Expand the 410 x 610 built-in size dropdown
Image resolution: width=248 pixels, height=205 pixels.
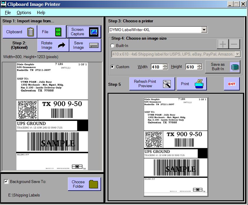[237, 54]
